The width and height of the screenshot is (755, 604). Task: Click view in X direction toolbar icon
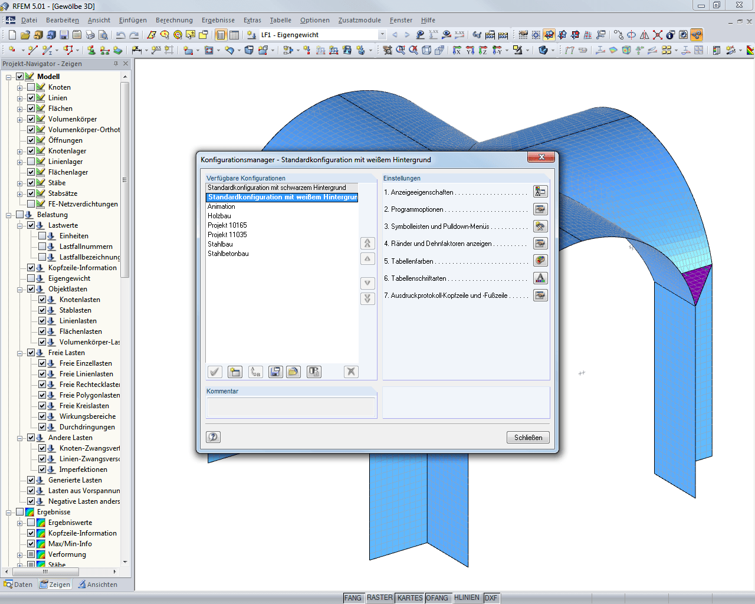[x=457, y=50]
